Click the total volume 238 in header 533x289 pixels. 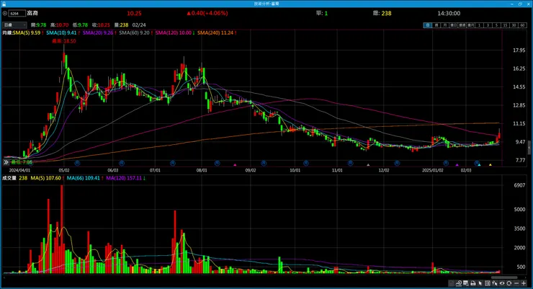click(x=386, y=13)
